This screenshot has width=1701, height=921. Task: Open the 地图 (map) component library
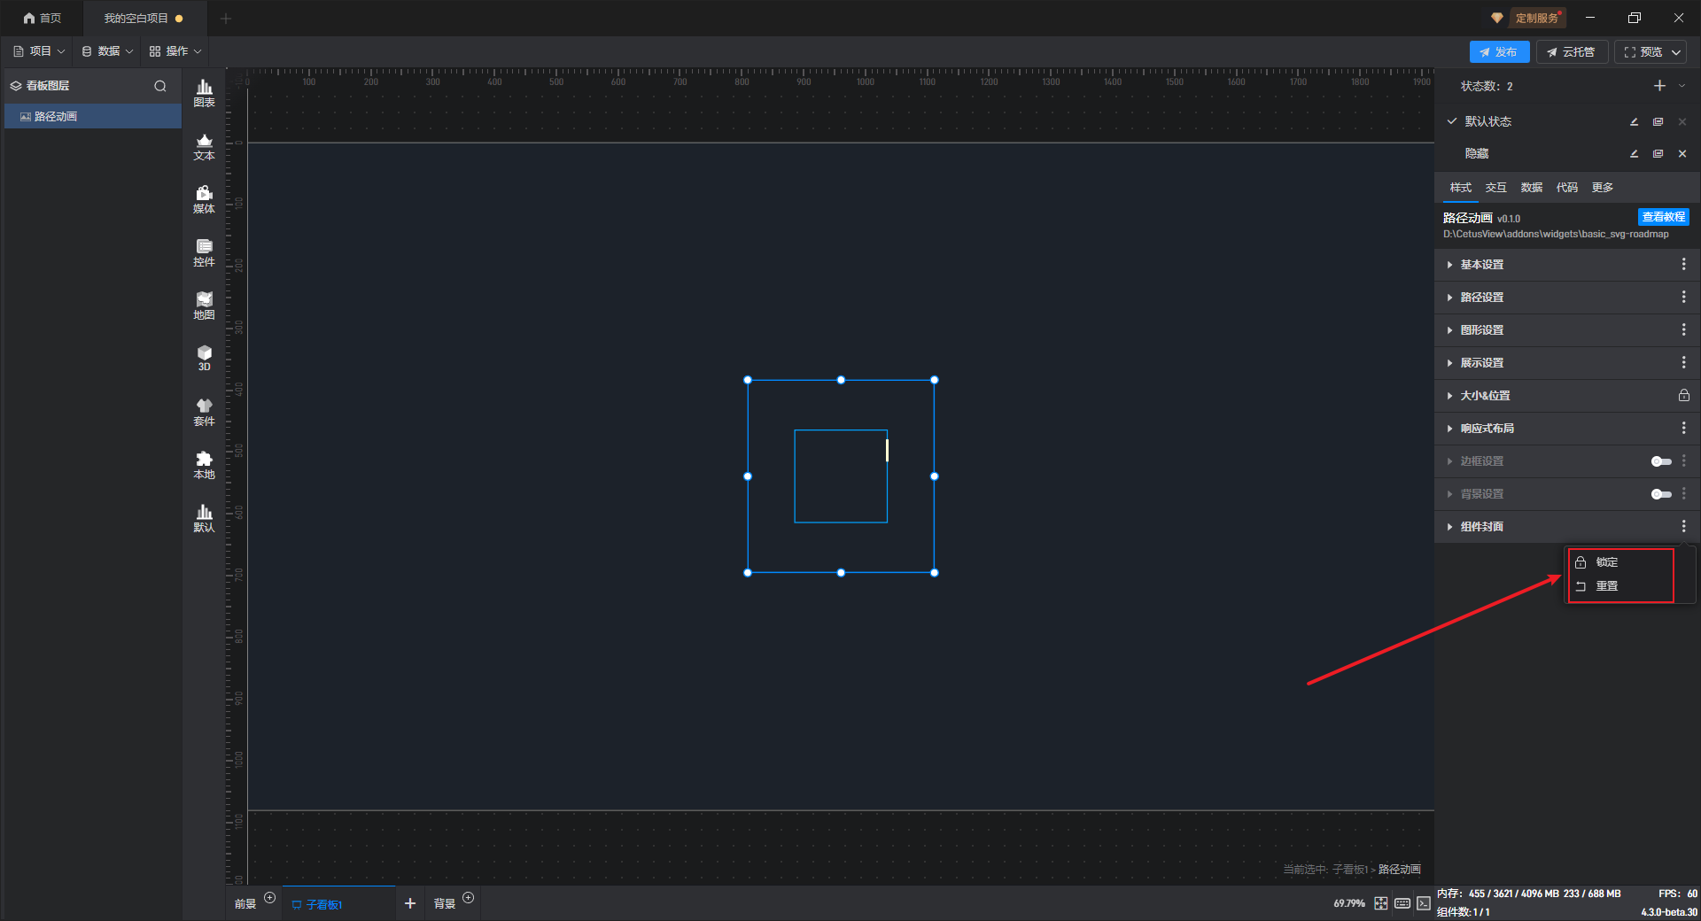tap(204, 306)
